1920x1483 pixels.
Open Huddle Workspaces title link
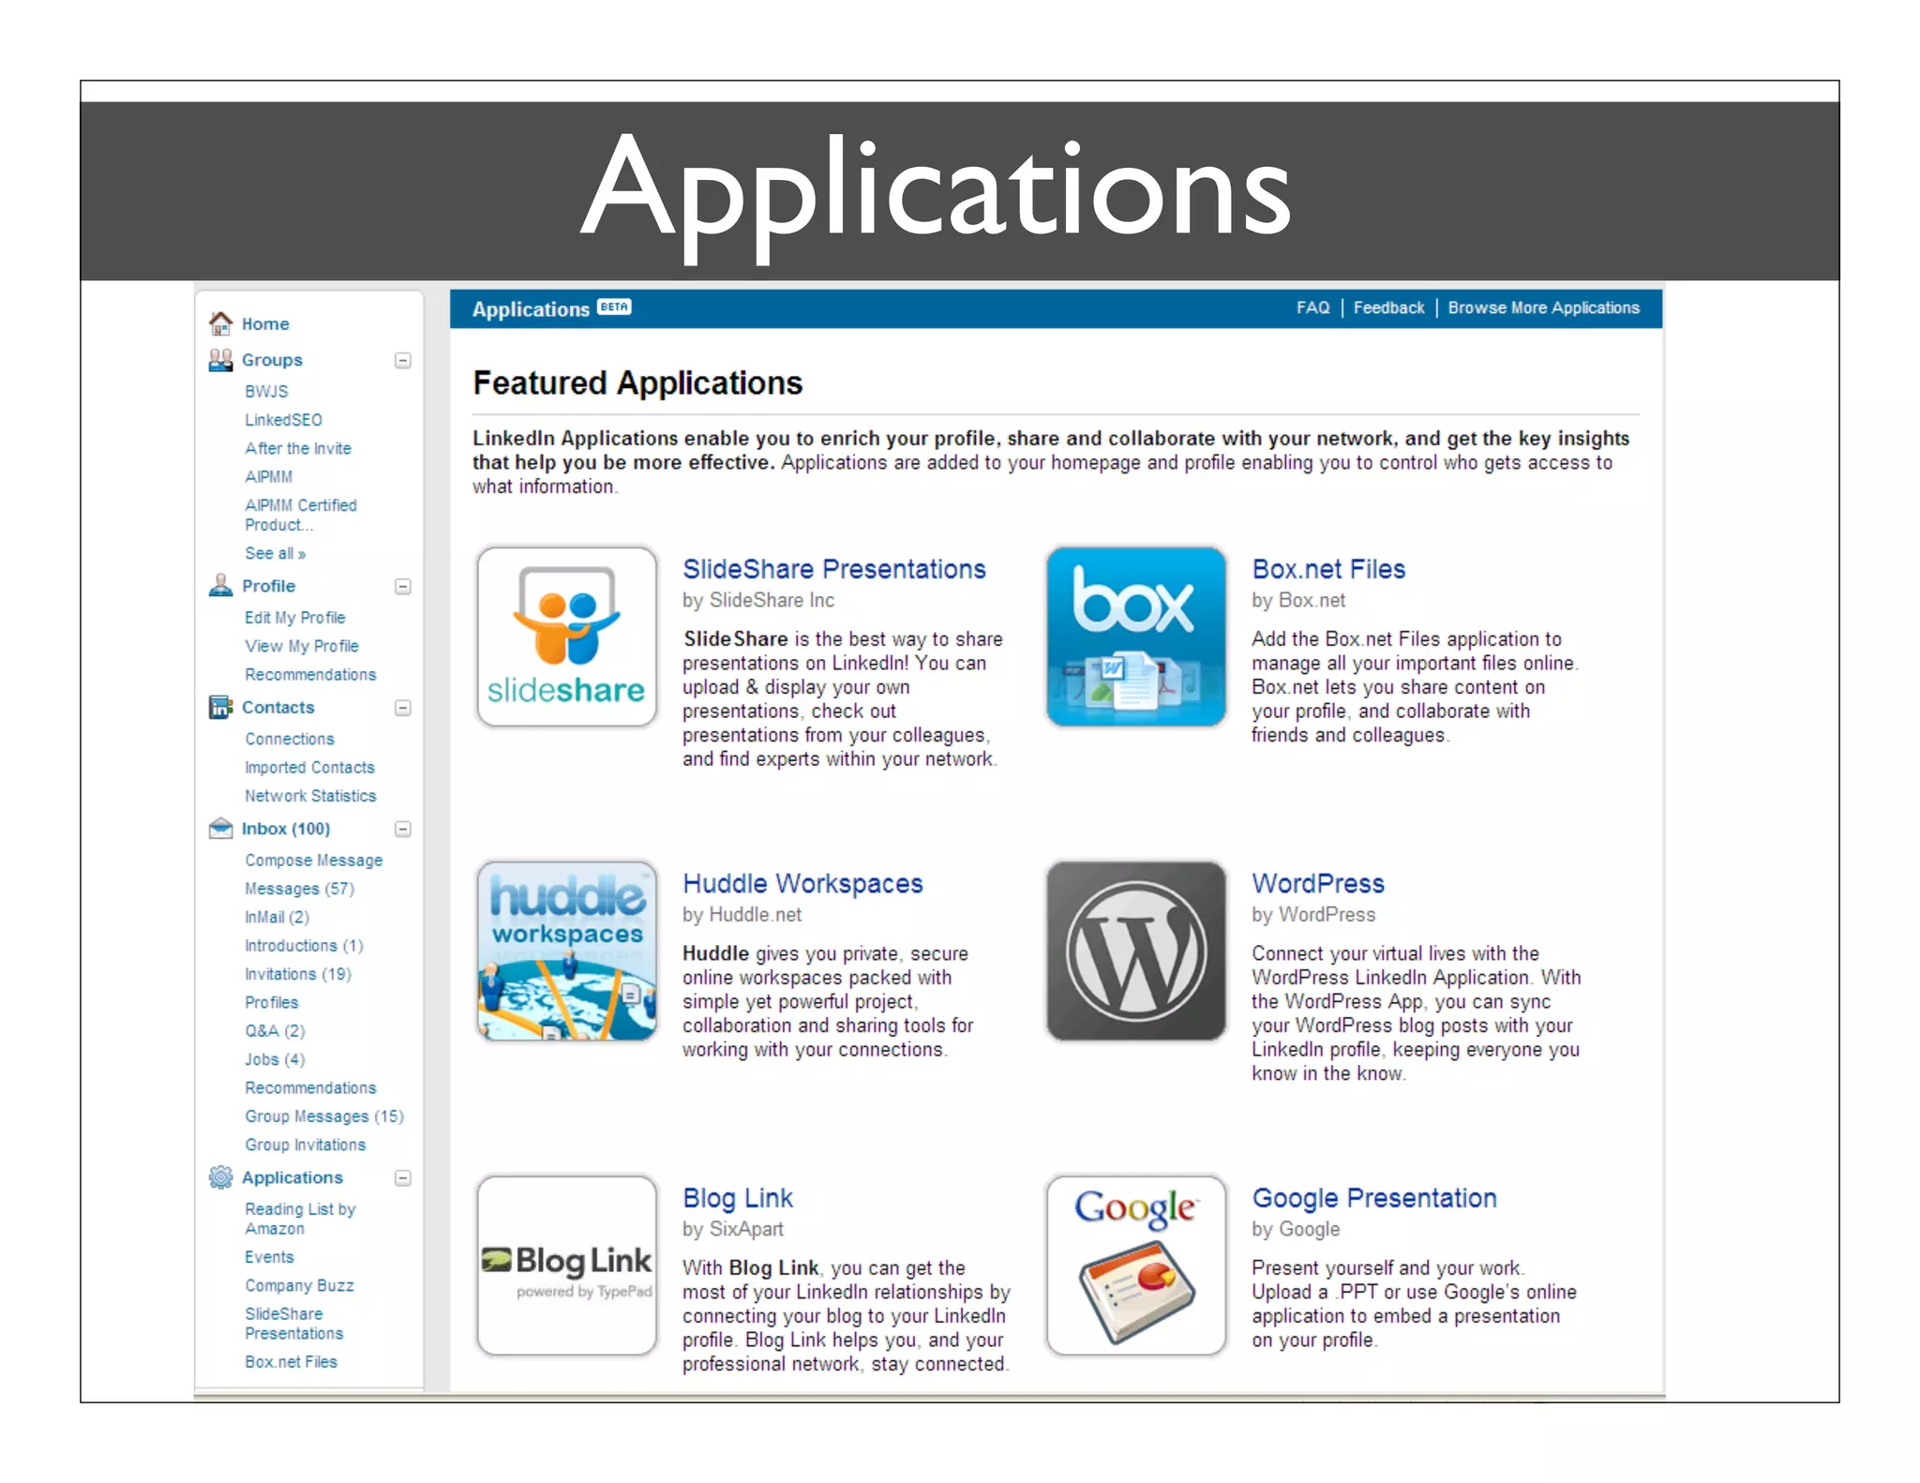pyautogui.click(x=802, y=884)
